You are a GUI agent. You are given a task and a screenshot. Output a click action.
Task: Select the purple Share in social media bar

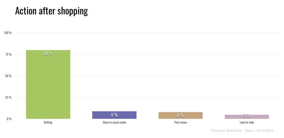(114, 115)
